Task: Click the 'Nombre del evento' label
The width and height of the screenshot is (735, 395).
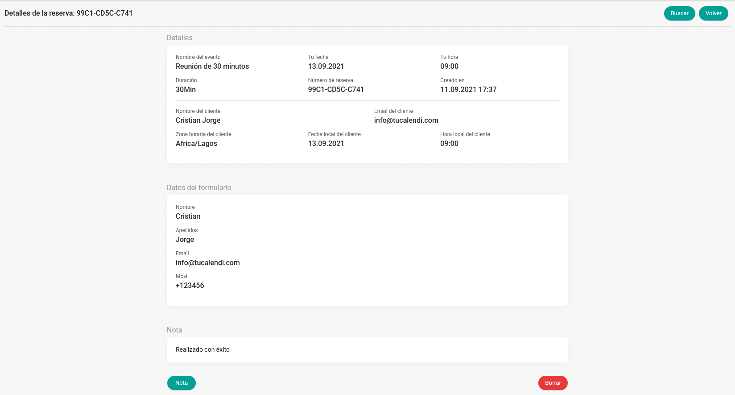Action: tap(198, 57)
